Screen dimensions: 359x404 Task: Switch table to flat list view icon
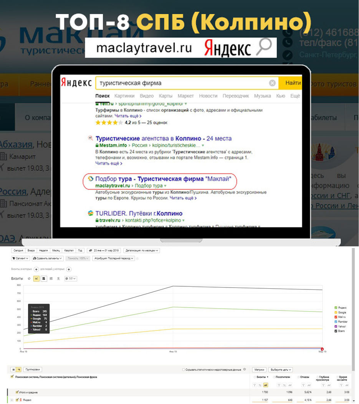coord(13,369)
